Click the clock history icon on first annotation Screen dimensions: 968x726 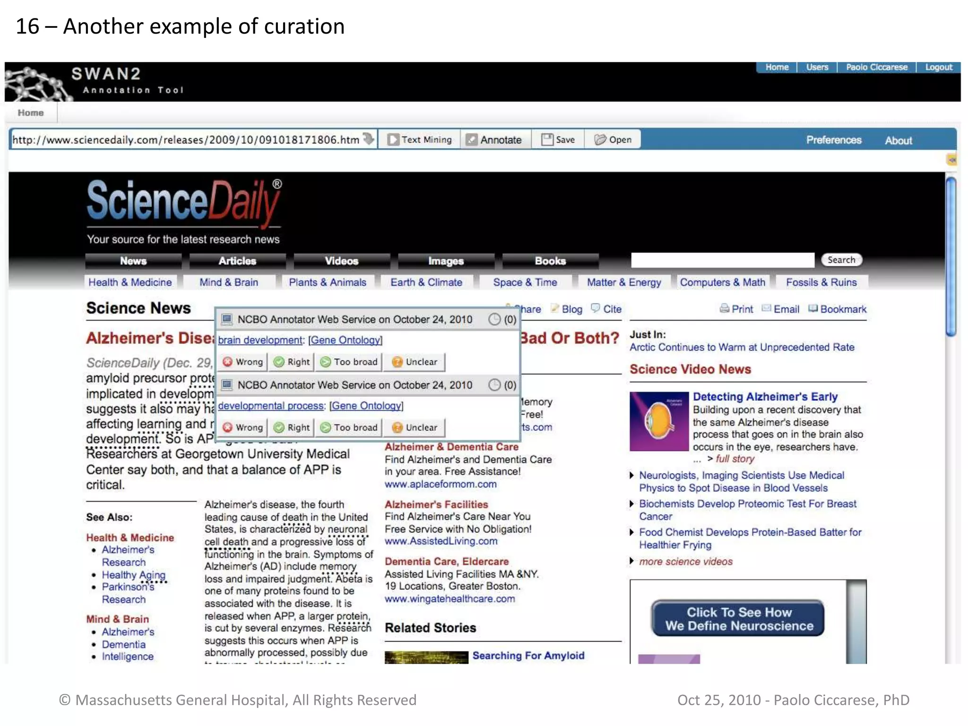tap(494, 320)
